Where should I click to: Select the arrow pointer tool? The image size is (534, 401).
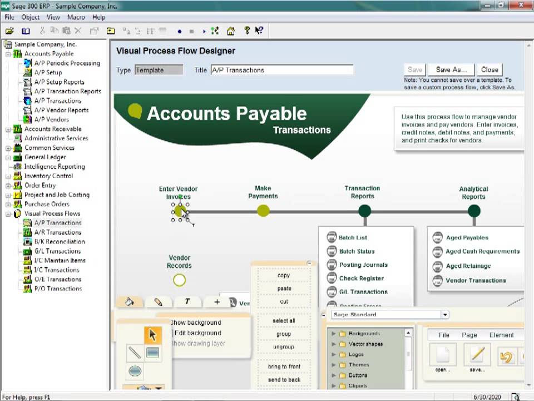click(x=152, y=335)
